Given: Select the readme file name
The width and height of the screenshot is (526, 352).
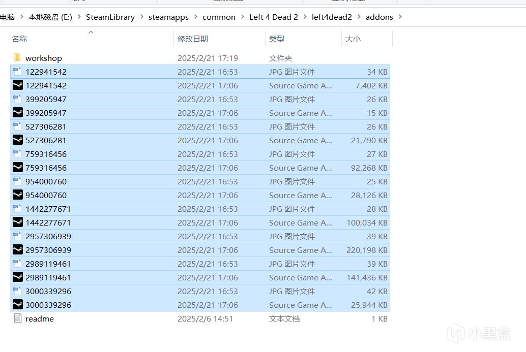Looking at the screenshot, I should (x=40, y=319).
